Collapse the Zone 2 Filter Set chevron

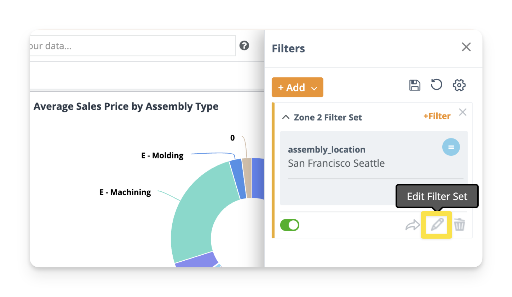(286, 117)
